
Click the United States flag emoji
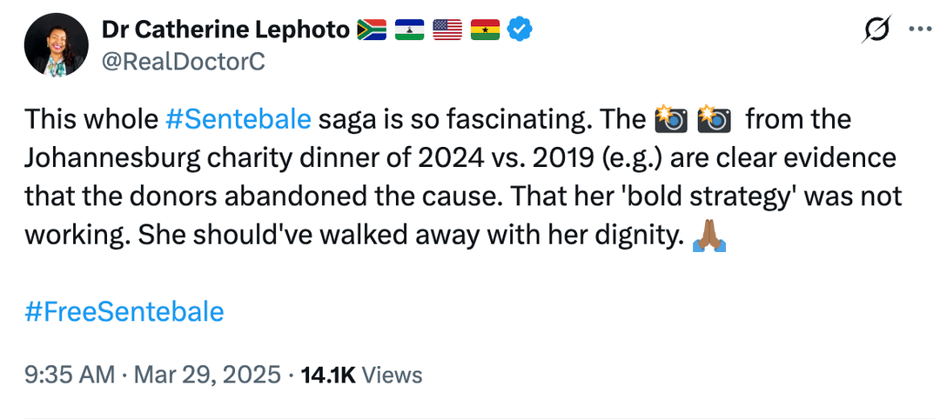[446, 30]
